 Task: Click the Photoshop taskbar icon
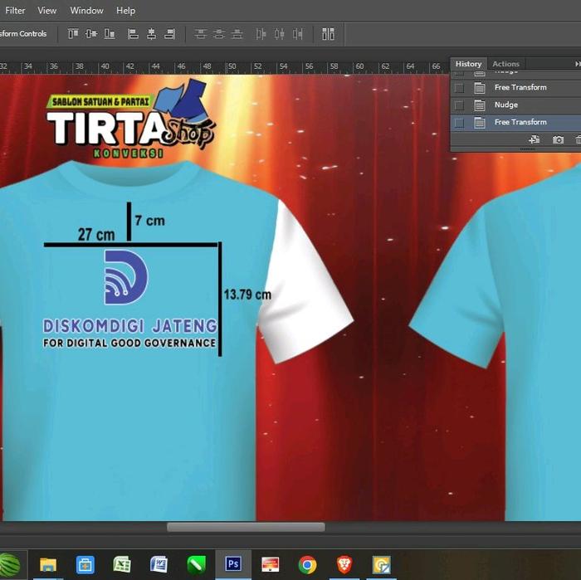(233, 564)
